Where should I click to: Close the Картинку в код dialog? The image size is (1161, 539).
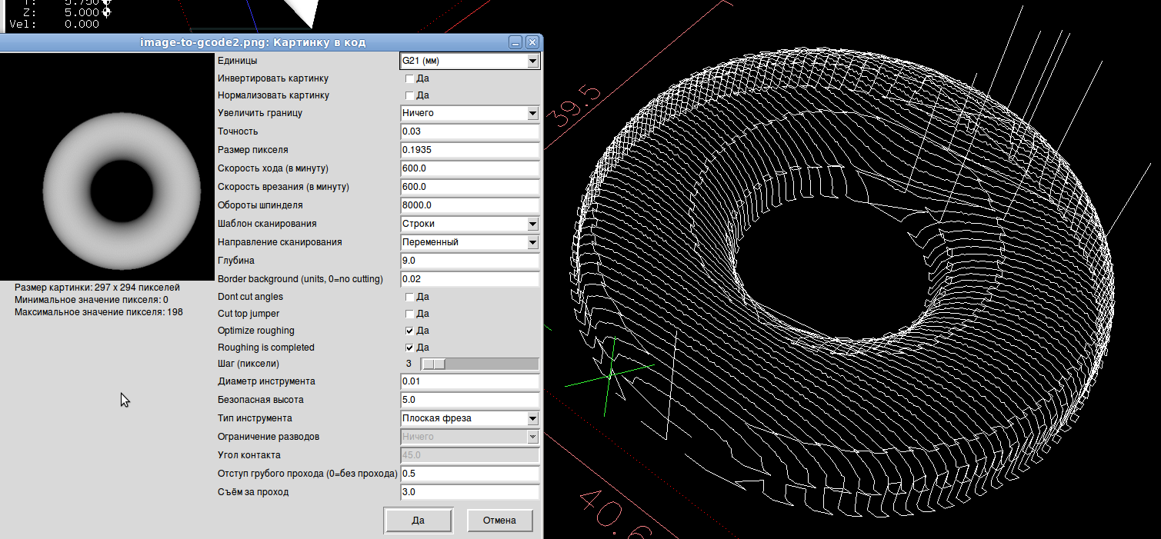[531, 42]
